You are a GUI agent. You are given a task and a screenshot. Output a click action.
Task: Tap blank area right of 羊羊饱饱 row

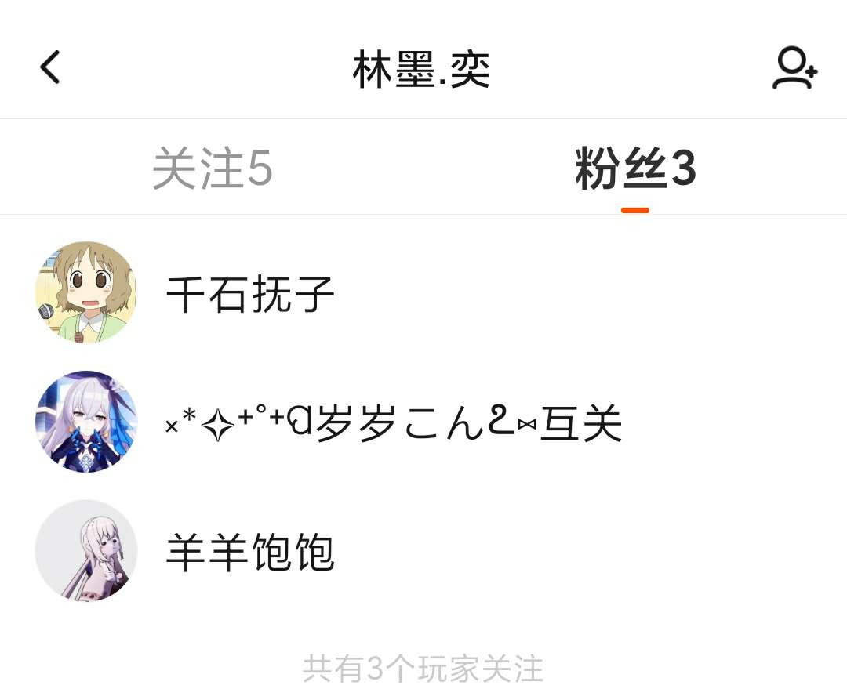click(x=589, y=551)
